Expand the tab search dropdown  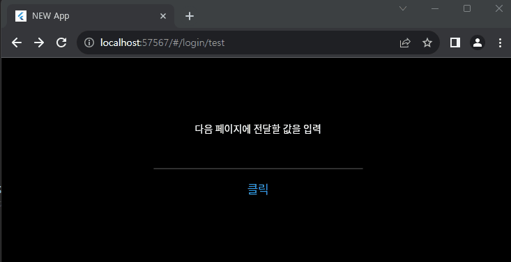[x=403, y=8]
